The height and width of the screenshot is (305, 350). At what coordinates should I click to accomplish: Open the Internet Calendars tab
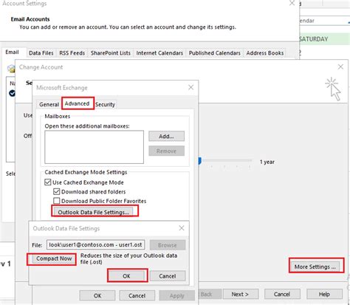pos(159,53)
